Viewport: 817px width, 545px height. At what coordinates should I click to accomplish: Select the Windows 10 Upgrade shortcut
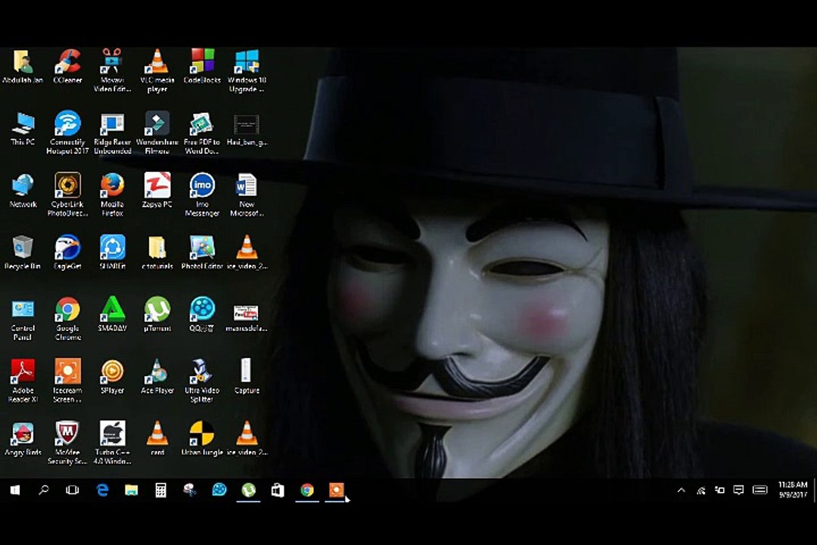click(x=247, y=70)
